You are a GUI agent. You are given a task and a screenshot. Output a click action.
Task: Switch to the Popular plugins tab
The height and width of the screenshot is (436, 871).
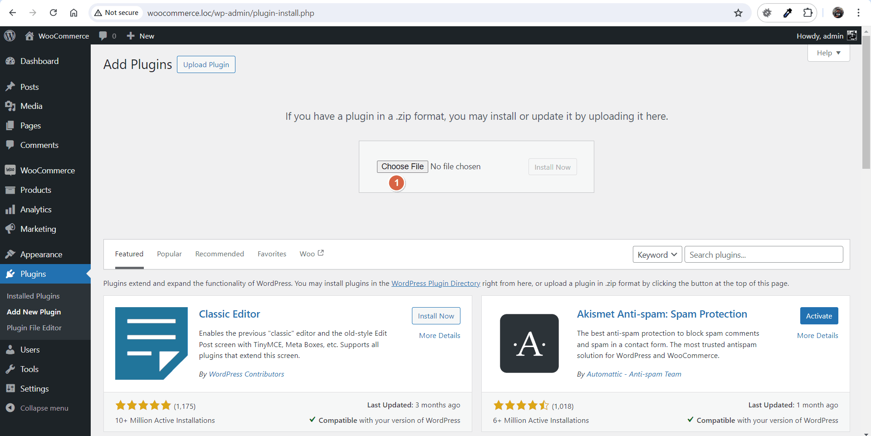(x=169, y=254)
